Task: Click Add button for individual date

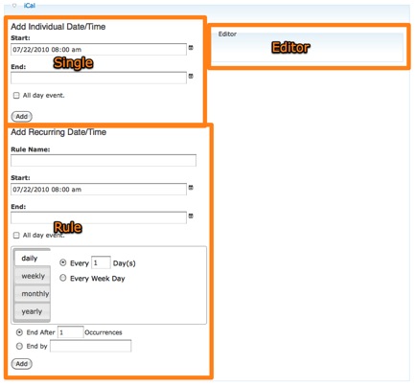Action: click(x=22, y=116)
